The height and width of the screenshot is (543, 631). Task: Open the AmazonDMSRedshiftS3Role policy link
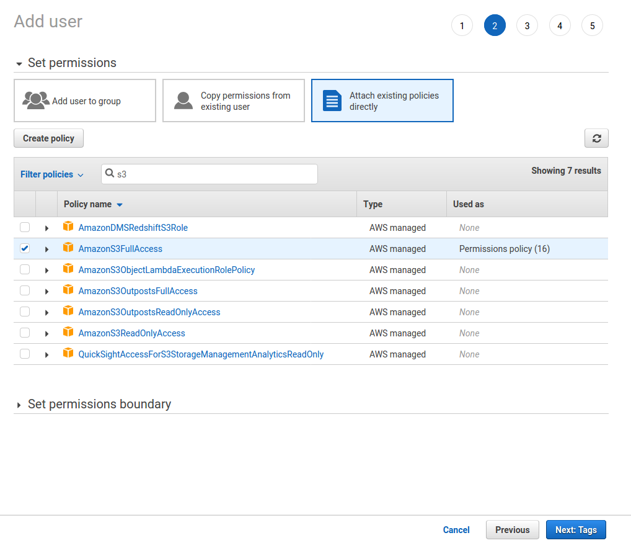[x=133, y=228]
